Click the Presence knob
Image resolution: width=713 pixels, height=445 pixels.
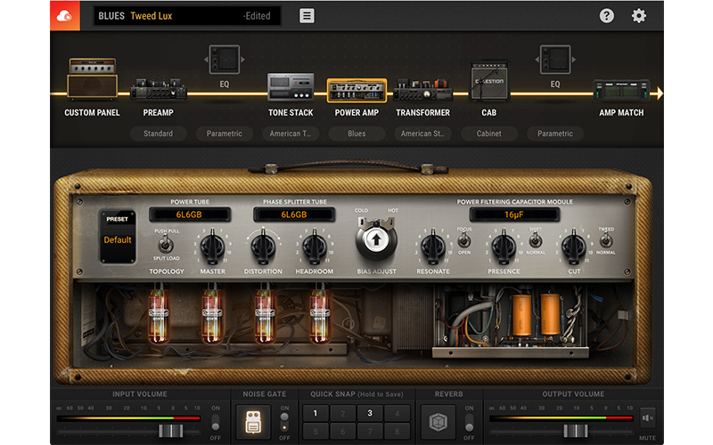tap(504, 247)
